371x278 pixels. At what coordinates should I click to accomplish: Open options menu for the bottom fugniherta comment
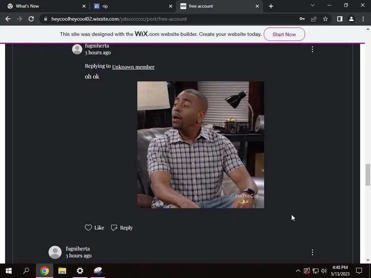click(312, 252)
